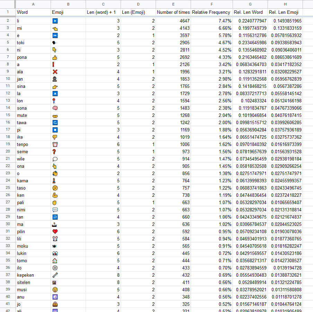Image resolution: width=313 pixels, height=312 pixels.
Task: Click the alarm-clock emoji beside tenpo
Action: [x=55, y=144]
